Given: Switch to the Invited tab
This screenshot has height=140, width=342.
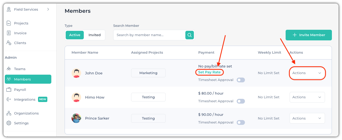Looking at the screenshot, I should click(x=94, y=35).
